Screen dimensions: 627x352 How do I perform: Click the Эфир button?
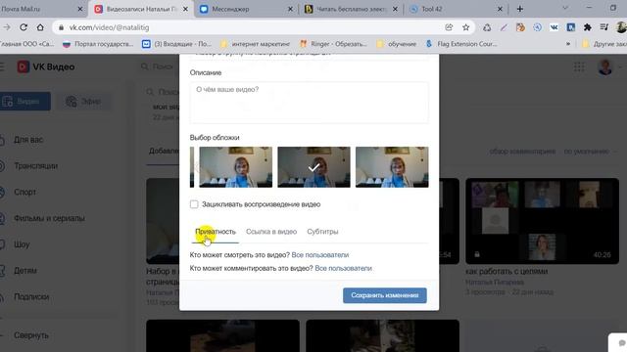click(83, 102)
